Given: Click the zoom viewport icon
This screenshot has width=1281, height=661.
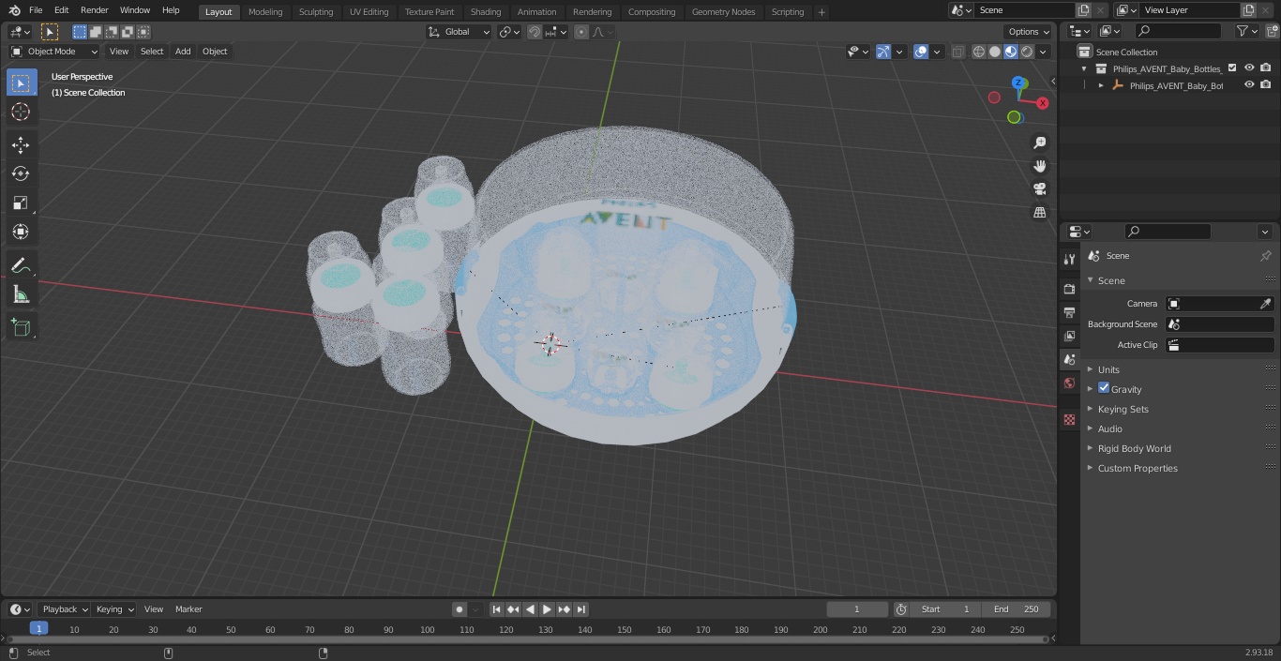Looking at the screenshot, I should (1039, 143).
